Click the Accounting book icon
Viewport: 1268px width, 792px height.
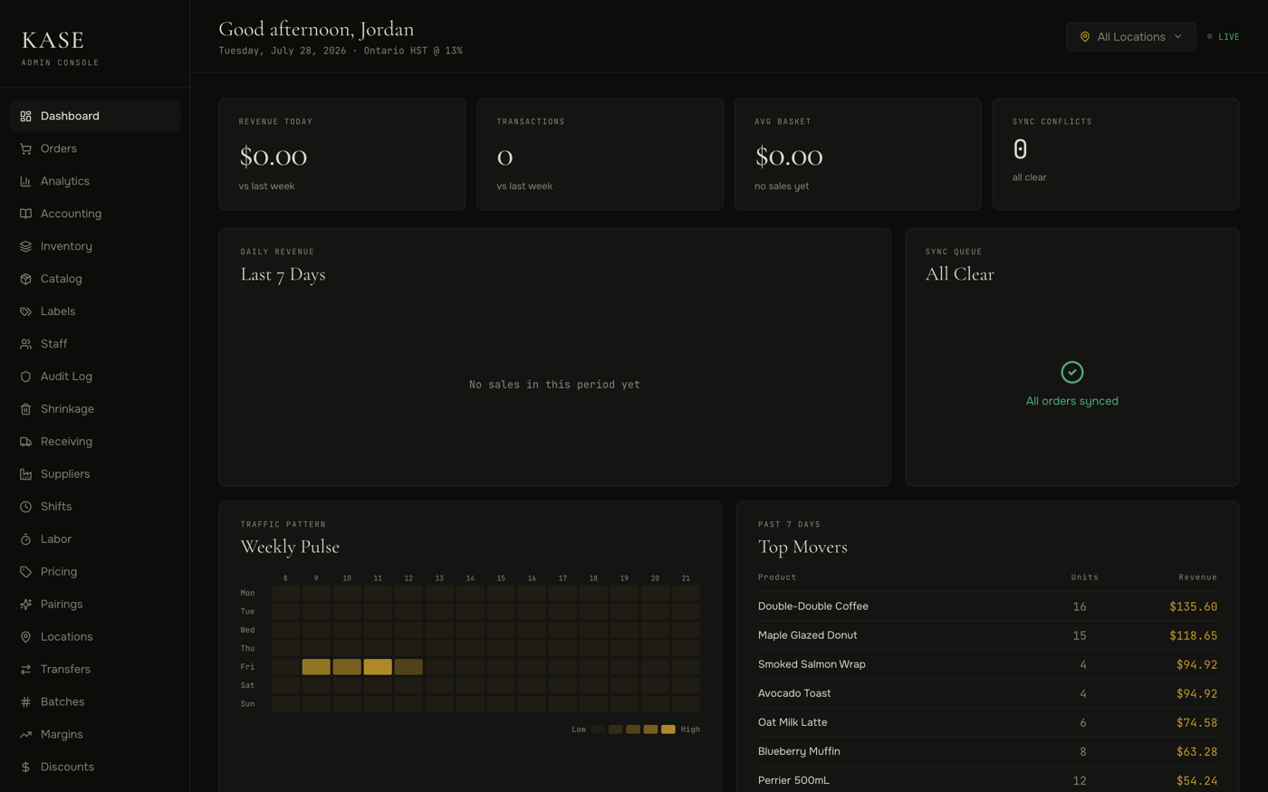click(x=25, y=214)
